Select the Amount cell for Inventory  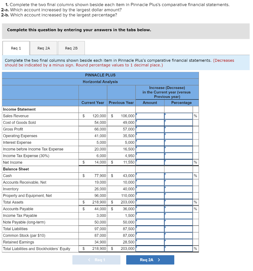[x=150, y=189]
